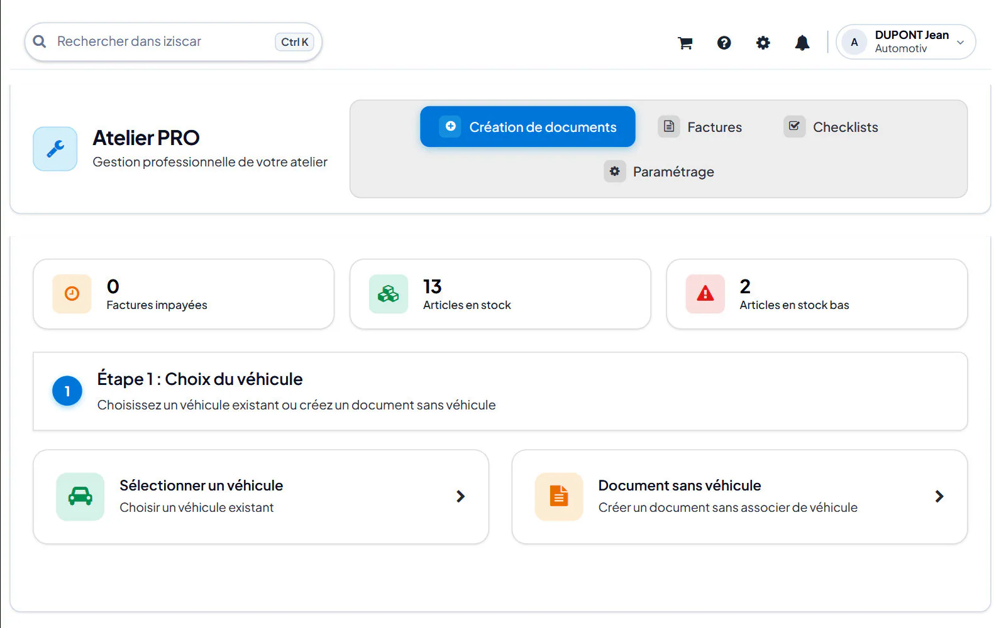Click the green boxes icon for Articles en stock
This screenshot has height=628, width=1006.
[x=388, y=293]
